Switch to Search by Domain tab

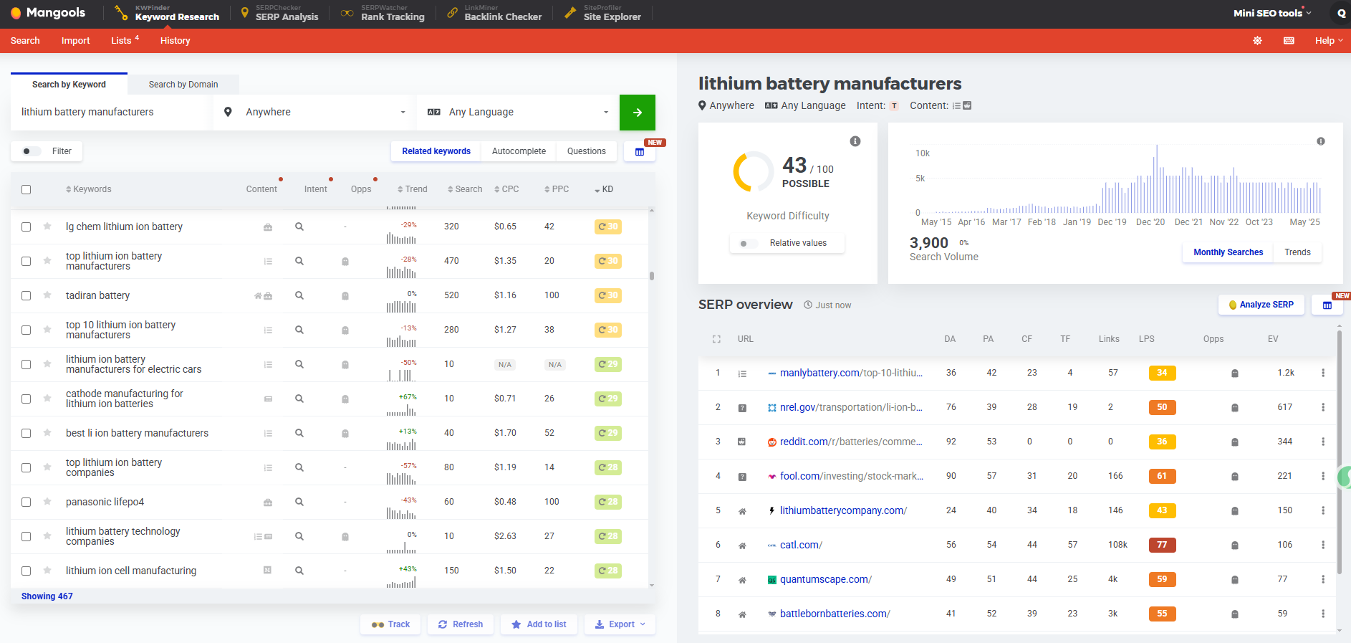[x=183, y=85]
